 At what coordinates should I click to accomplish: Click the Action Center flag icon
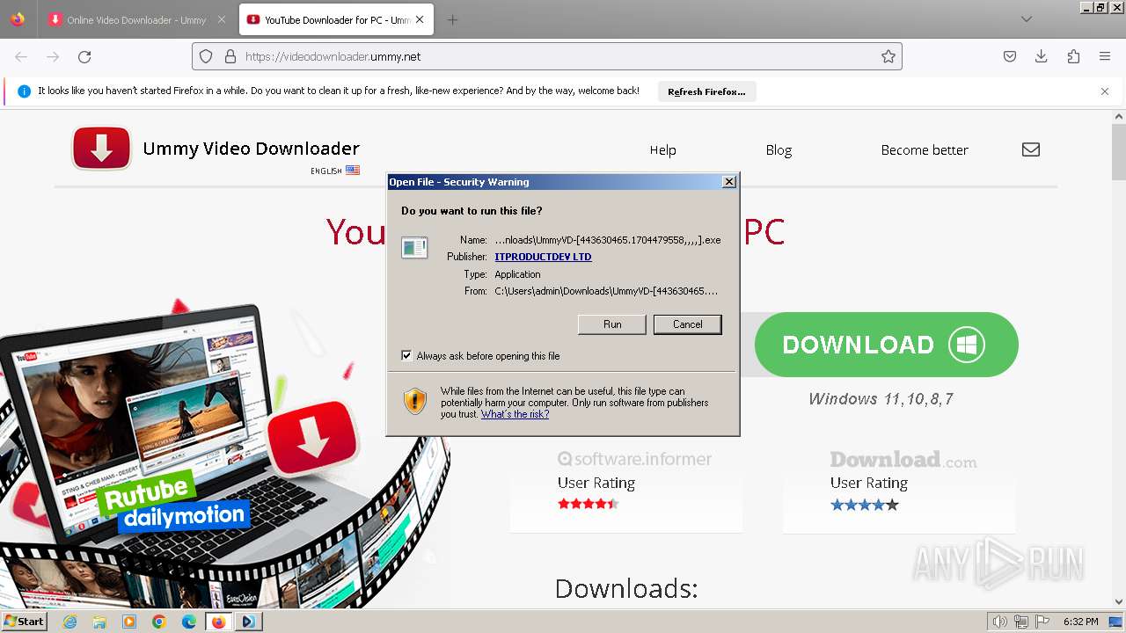[x=1042, y=622]
